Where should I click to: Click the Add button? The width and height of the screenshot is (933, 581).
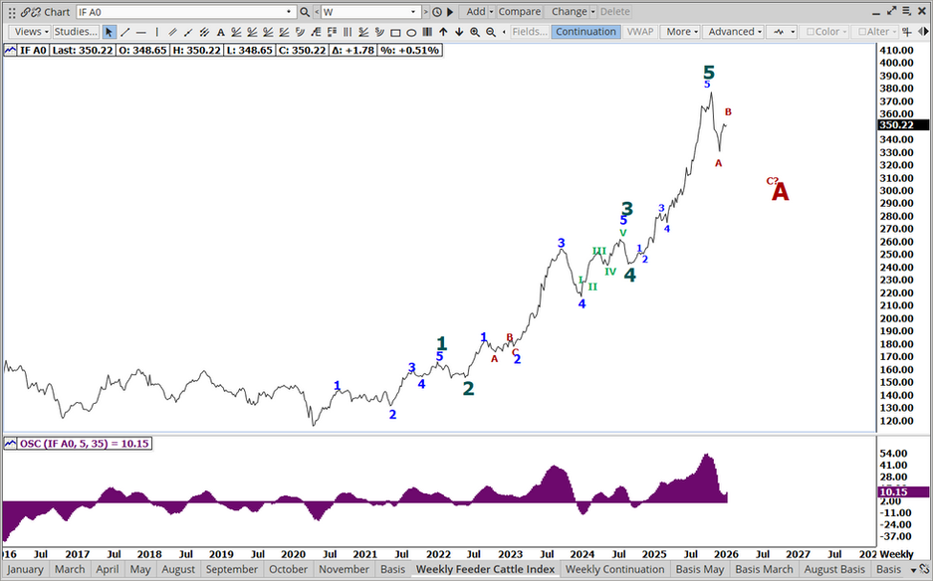tap(475, 12)
